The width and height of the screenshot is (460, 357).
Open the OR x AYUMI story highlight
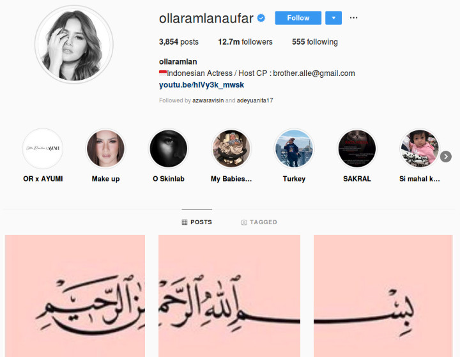pyautogui.click(x=43, y=149)
